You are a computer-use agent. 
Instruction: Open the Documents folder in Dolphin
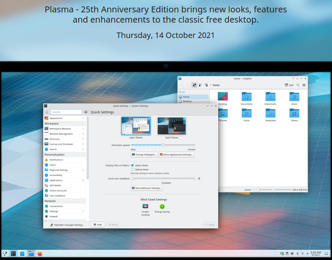(x=246, y=99)
